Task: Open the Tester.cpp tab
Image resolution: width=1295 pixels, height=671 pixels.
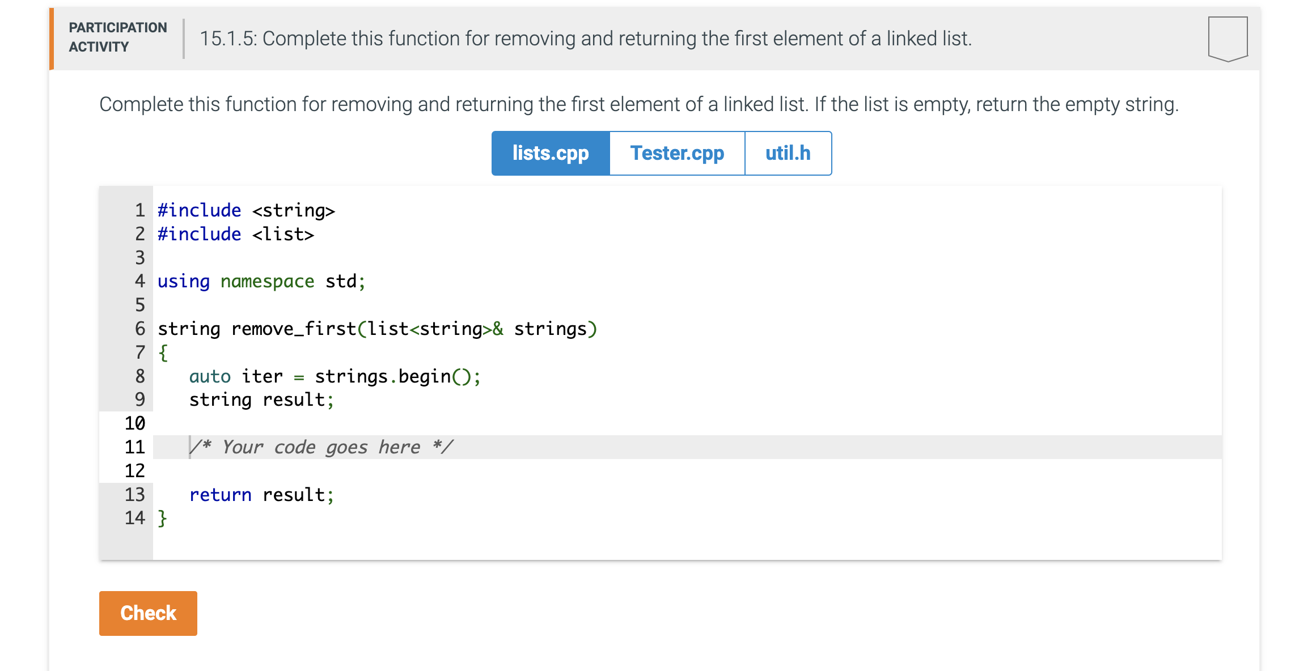Action: (677, 153)
